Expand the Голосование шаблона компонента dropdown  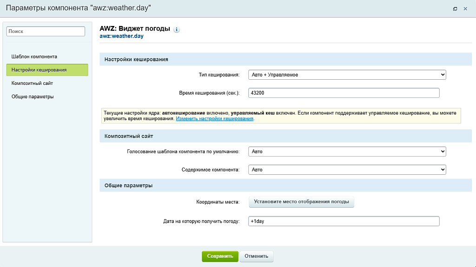(x=347, y=152)
